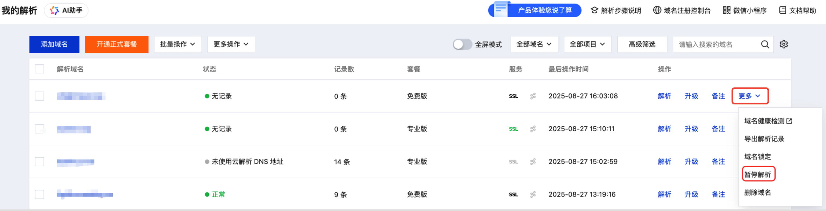Viewport: 826px width, 211px height.
Task: Open the 全部项目 dropdown
Action: pyautogui.click(x=587, y=44)
